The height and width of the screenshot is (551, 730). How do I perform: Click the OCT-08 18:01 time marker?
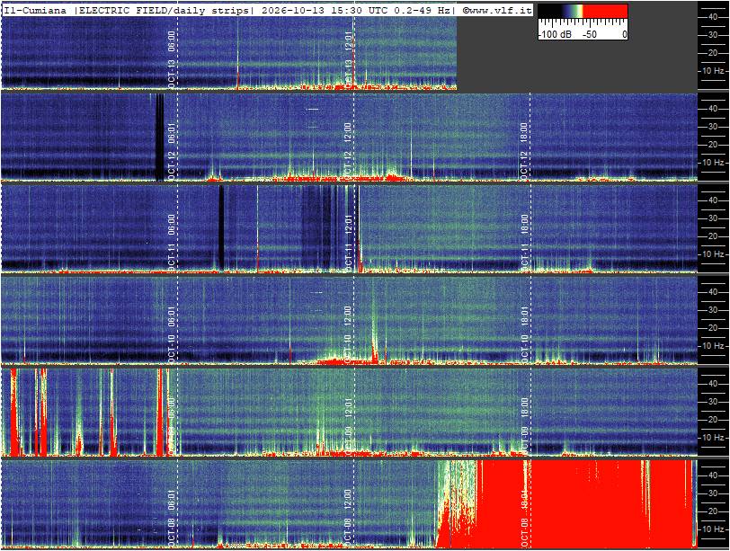click(x=524, y=518)
